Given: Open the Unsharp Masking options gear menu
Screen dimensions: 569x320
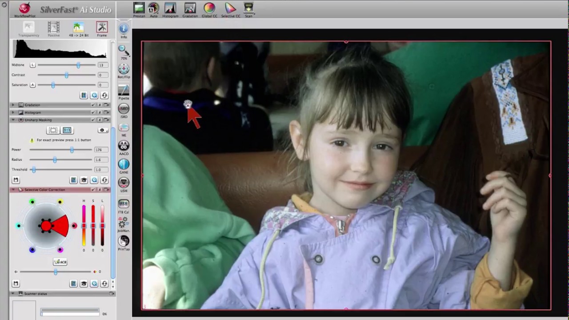Looking at the screenshot, I should 103,130.
